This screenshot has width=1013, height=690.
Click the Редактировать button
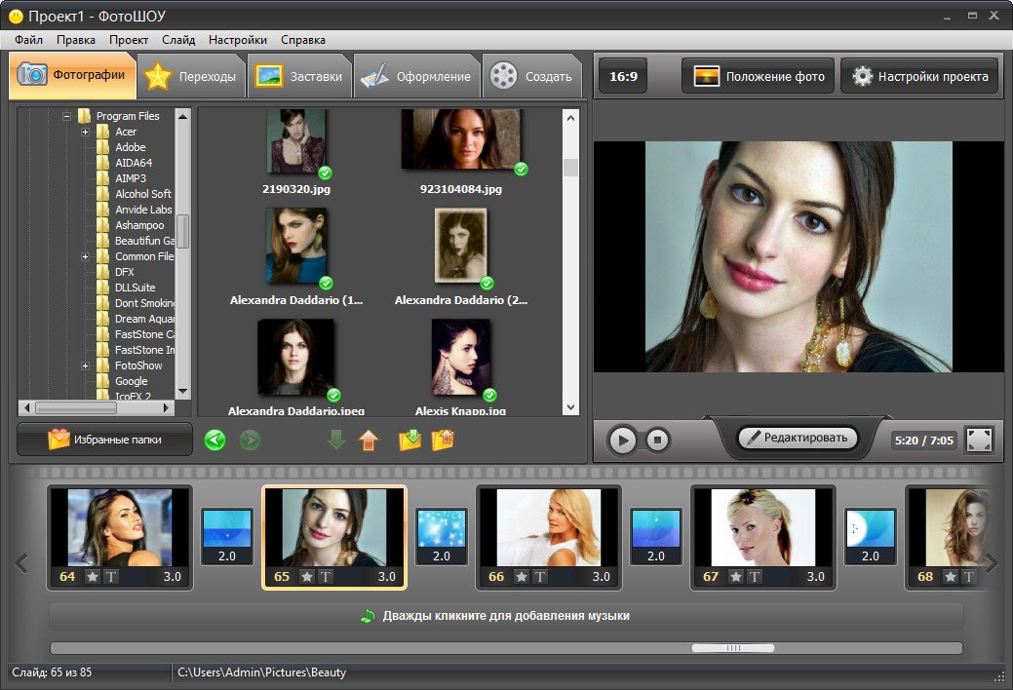(798, 439)
